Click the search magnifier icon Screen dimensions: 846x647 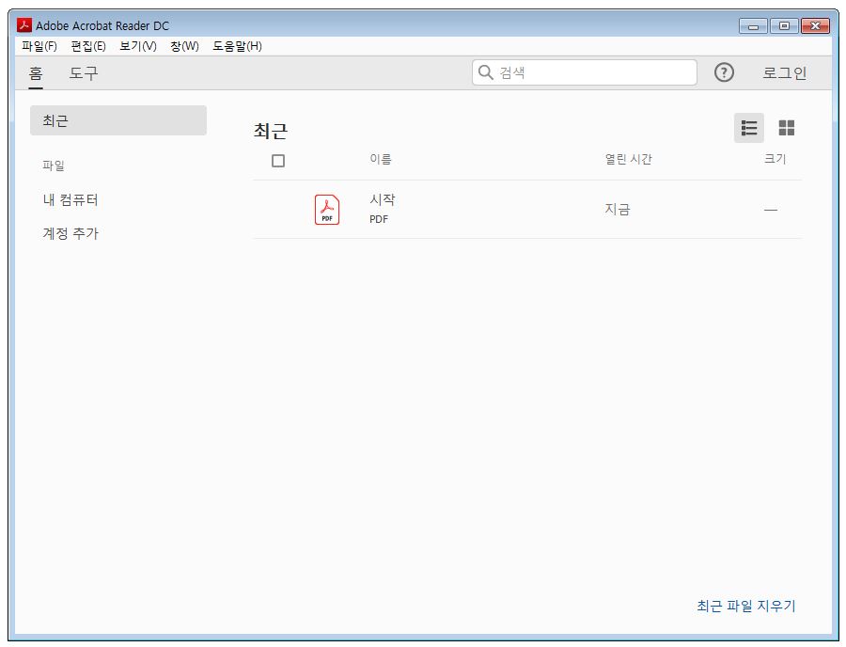coord(486,72)
